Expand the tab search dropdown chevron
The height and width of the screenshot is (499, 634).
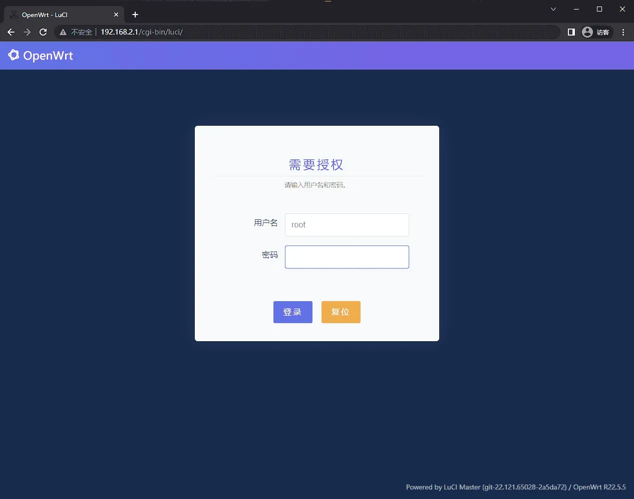(x=553, y=9)
